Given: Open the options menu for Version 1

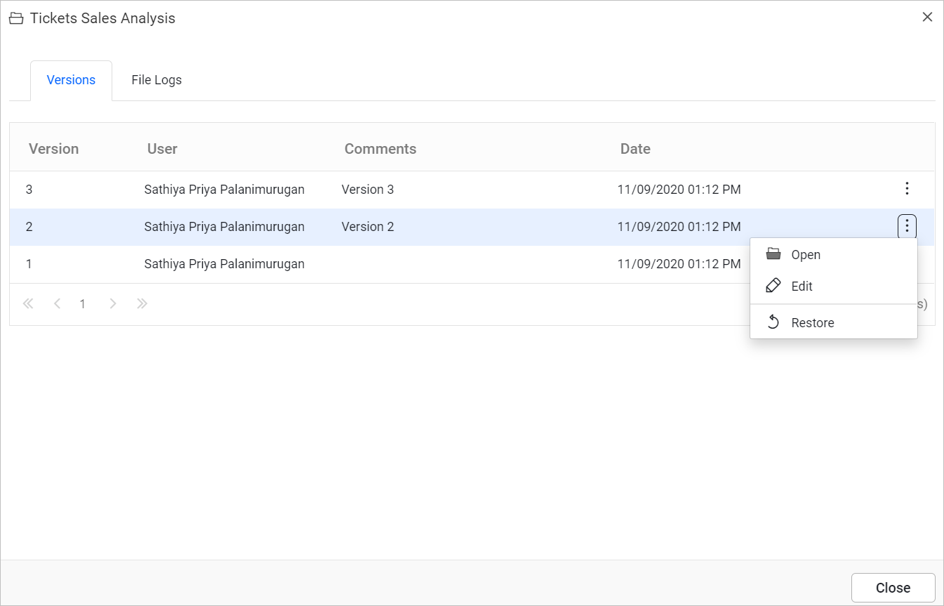Looking at the screenshot, I should [x=907, y=264].
